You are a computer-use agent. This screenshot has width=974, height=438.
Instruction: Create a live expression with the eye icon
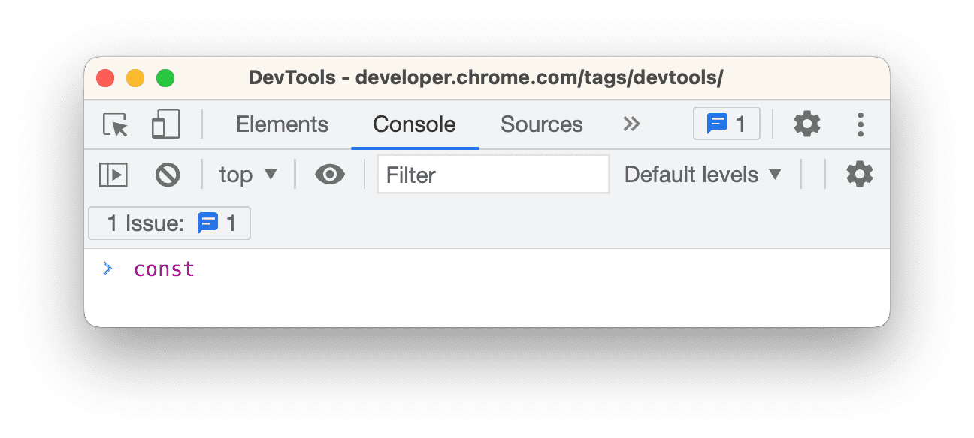click(x=329, y=174)
